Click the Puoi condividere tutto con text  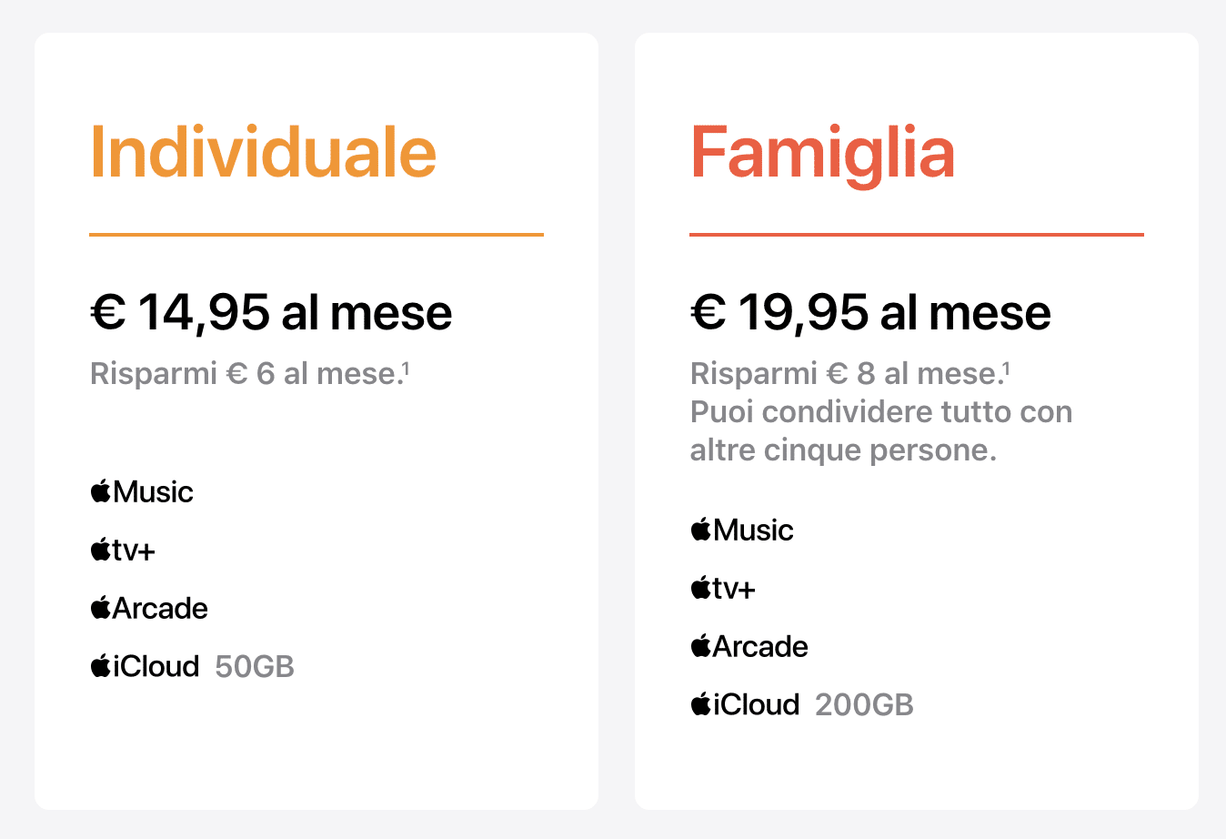[x=881, y=412]
